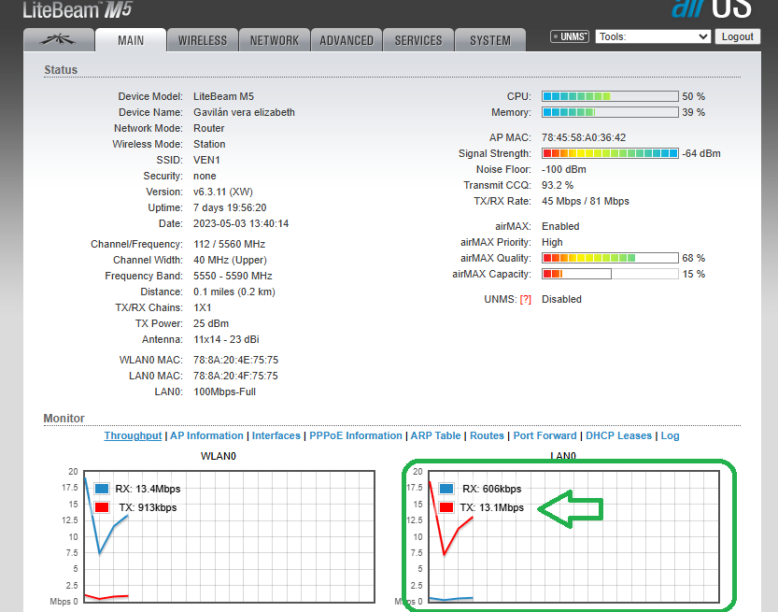This screenshot has height=612, width=778.
Task: Open the NETWORK tab
Action: point(274,40)
